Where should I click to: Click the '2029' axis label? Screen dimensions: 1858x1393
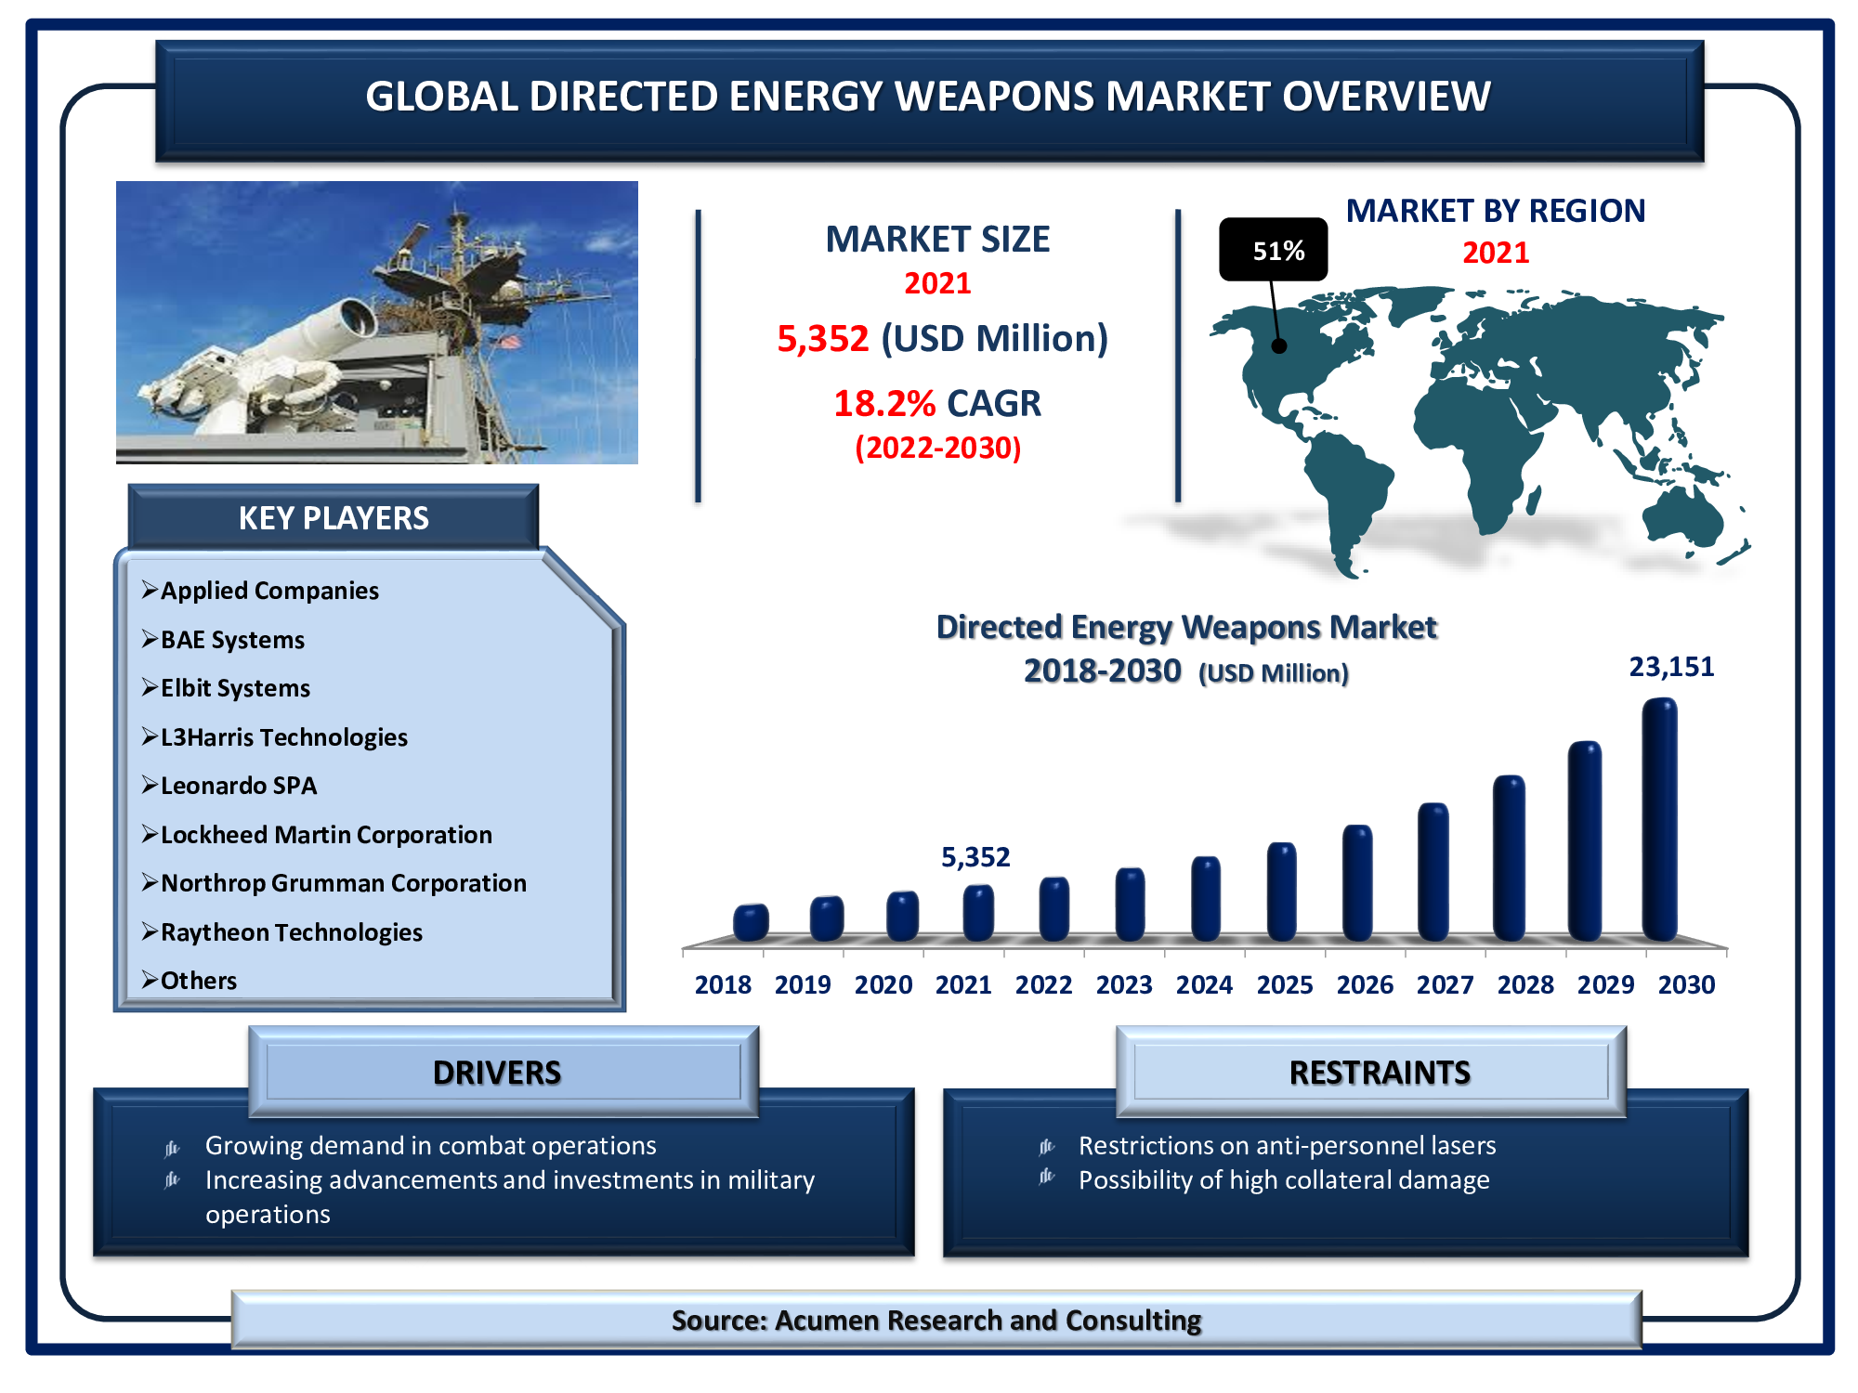pyautogui.click(x=1605, y=984)
